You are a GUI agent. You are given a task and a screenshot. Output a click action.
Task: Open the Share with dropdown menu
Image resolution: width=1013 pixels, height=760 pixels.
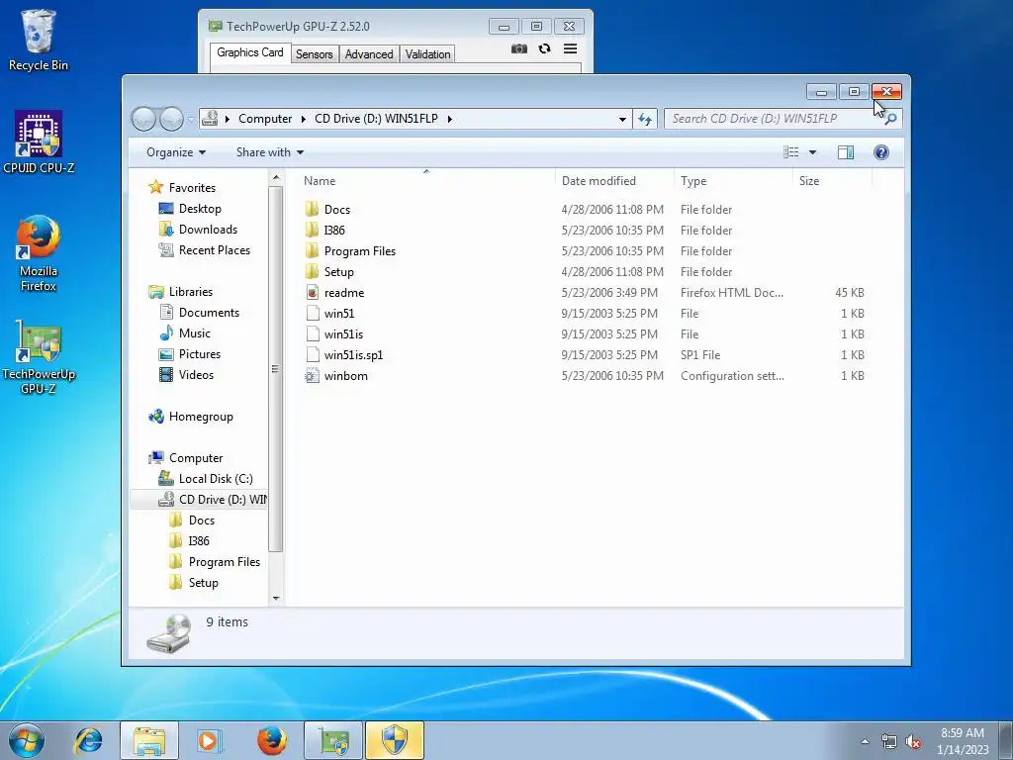pos(269,152)
